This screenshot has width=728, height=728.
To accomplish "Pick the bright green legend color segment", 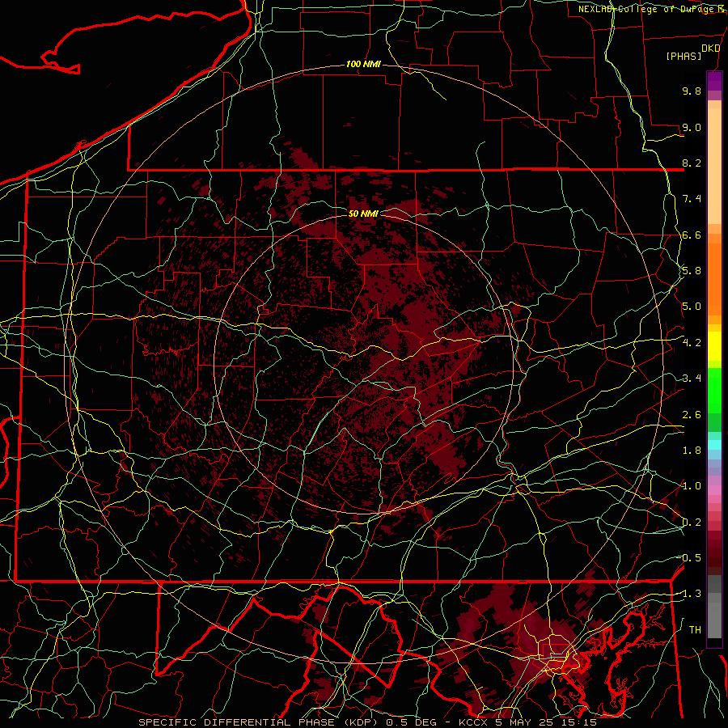I will click(x=714, y=391).
